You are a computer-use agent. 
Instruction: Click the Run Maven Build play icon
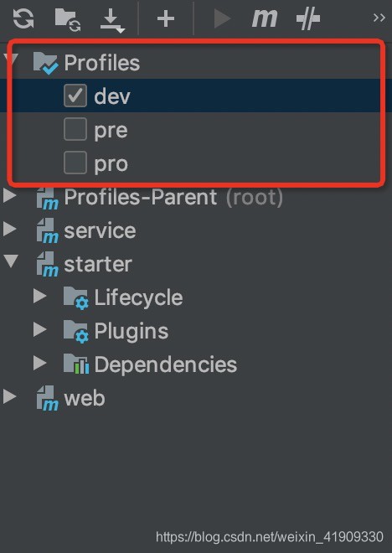tap(222, 18)
